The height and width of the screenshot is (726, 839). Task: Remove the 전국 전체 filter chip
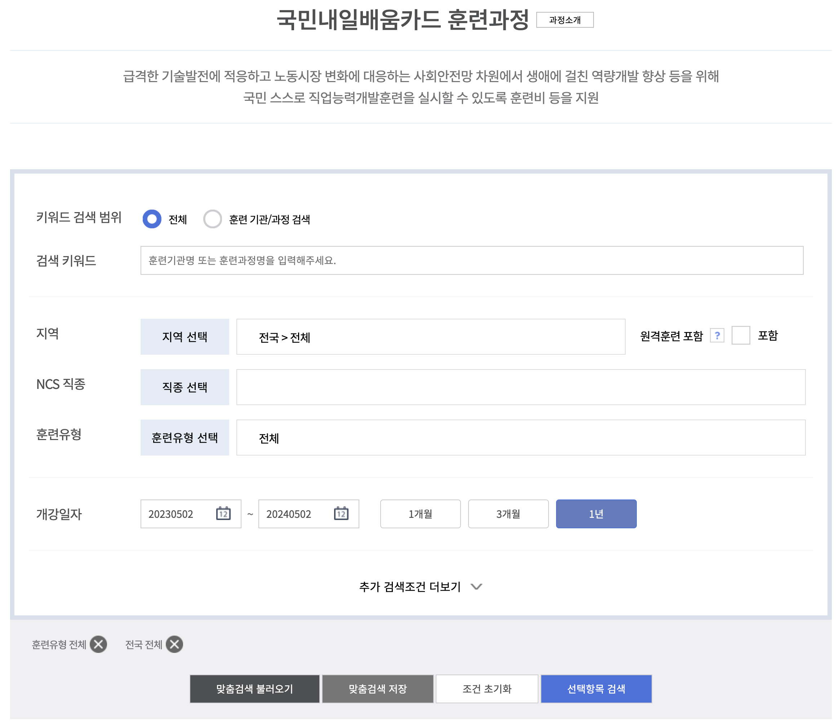(175, 644)
